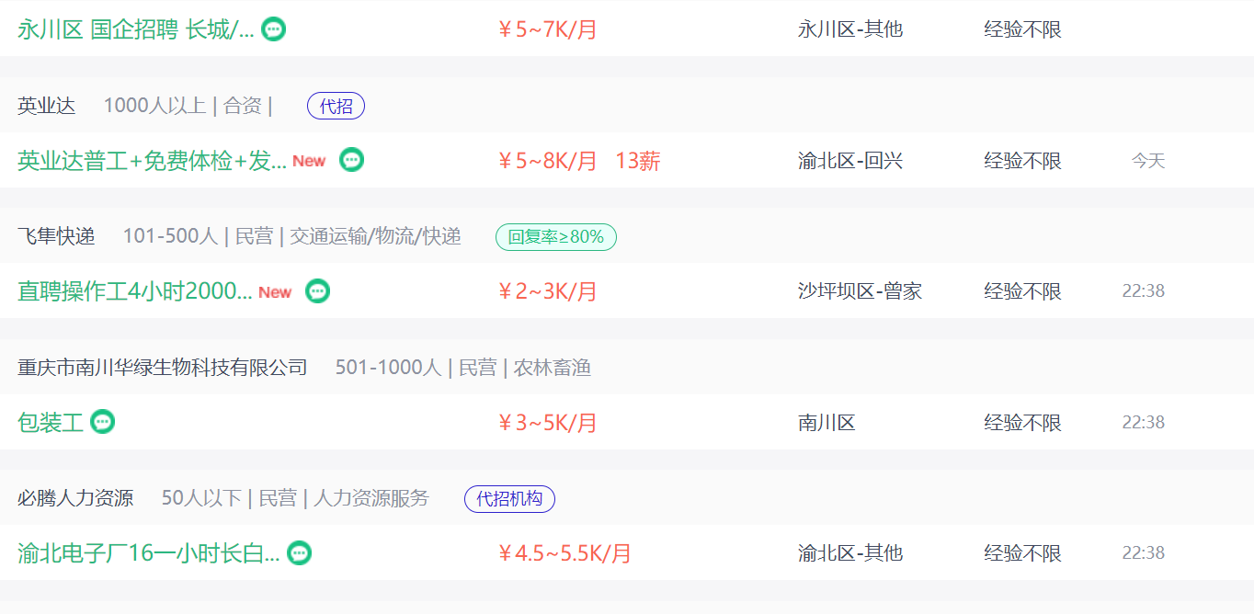This screenshot has height=614, width=1254.
Task: Select the 沙坪坝区-曾家 location text
Action: pyautogui.click(x=861, y=291)
